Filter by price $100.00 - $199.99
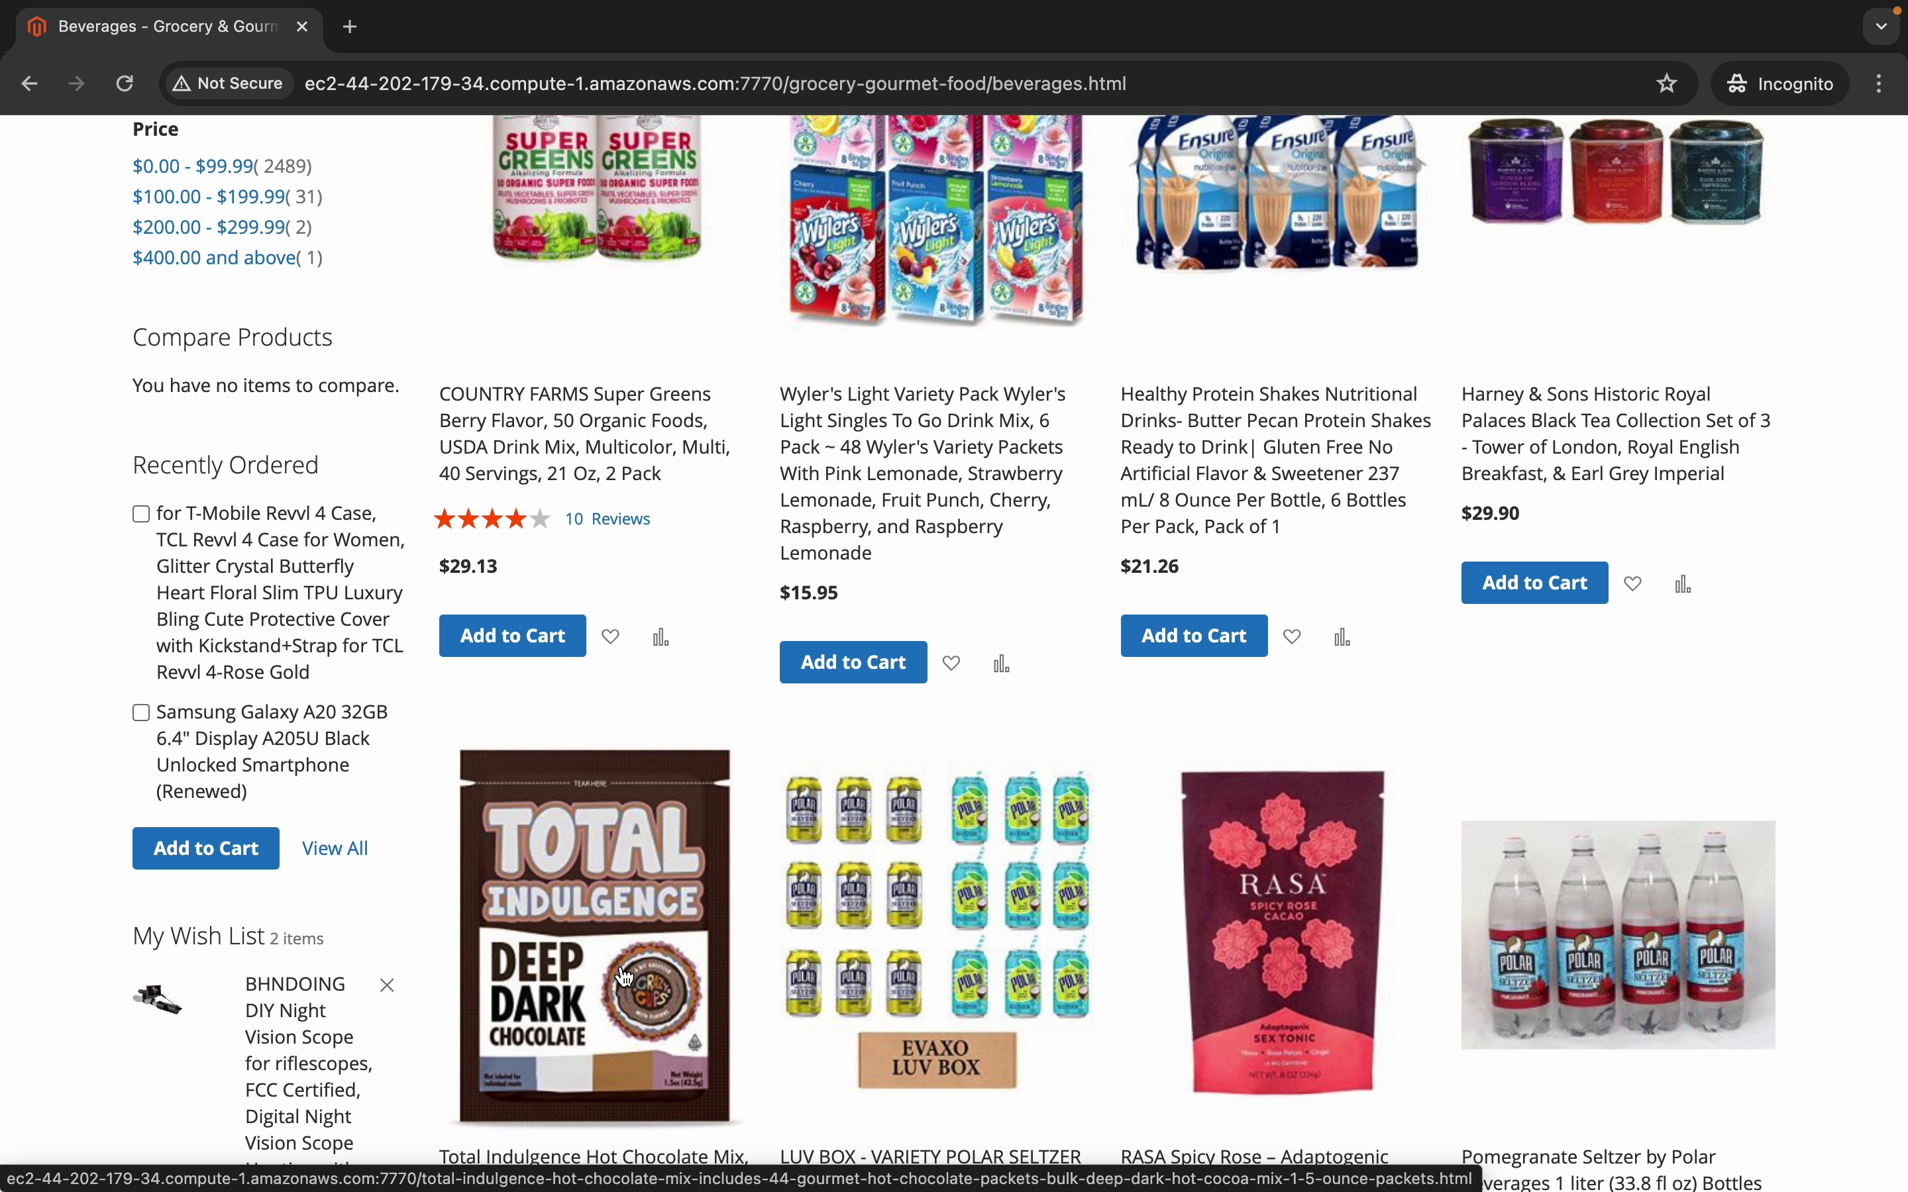Viewport: 1908px width, 1192px height. click(209, 196)
